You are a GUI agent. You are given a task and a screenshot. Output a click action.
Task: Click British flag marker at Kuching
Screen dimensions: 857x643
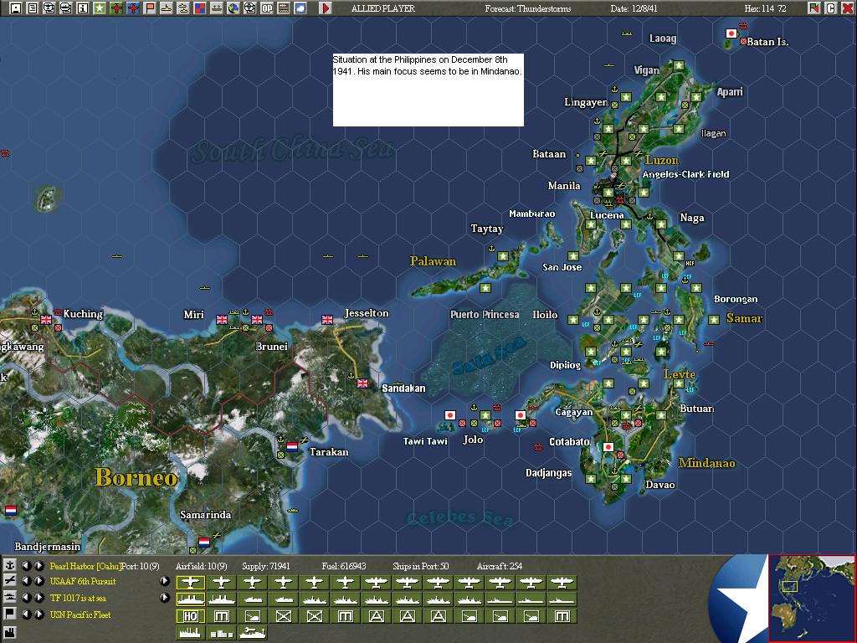click(x=46, y=319)
